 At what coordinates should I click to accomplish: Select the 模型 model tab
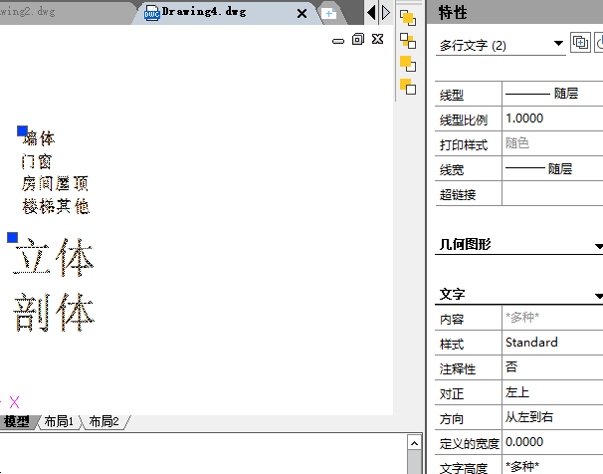[x=17, y=422]
